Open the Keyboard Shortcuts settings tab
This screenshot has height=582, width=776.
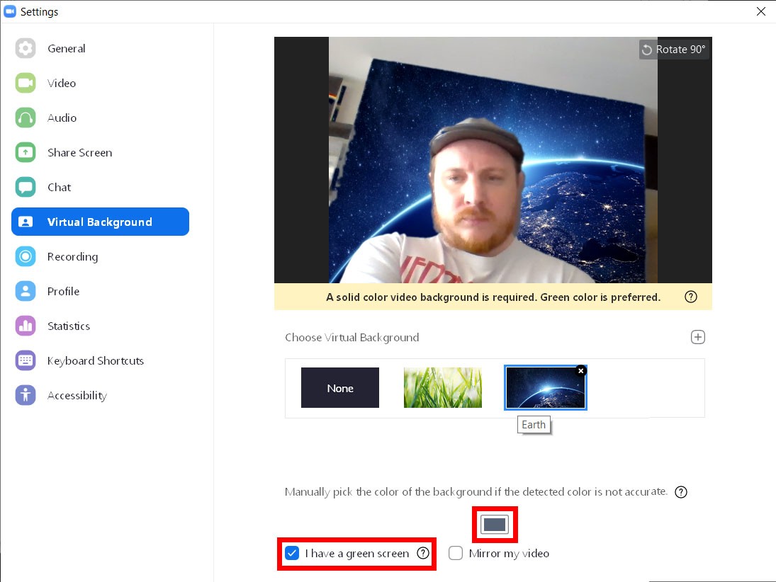[95, 360]
